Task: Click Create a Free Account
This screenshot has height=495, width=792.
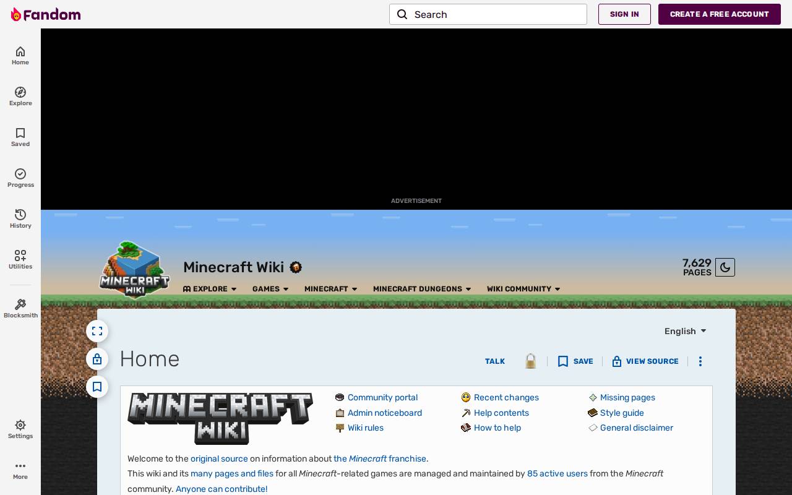Action: [x=720, y=14]
